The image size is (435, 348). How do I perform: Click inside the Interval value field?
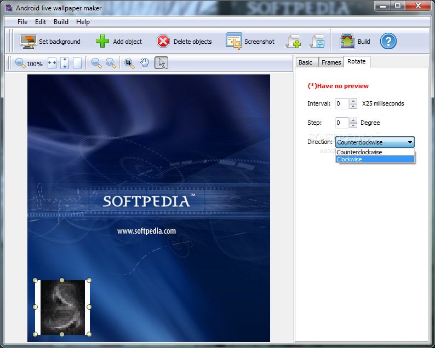[x=342, y=103]
